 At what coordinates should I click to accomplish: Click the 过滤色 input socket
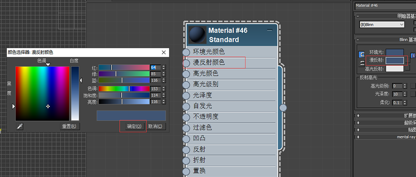pos(186,128)
